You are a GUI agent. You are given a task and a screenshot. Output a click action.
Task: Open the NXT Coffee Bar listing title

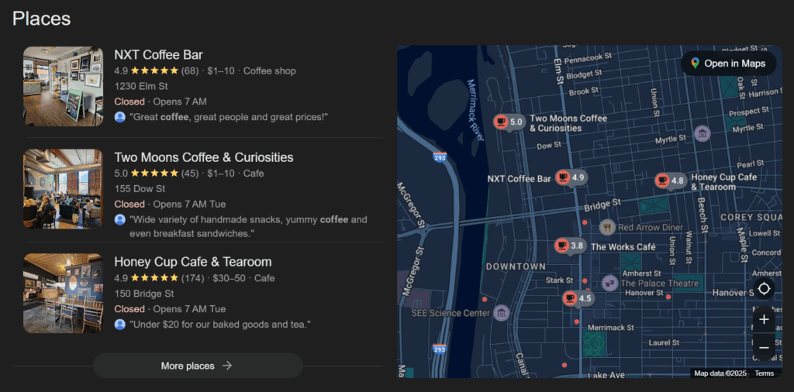(x=158, y=55)
